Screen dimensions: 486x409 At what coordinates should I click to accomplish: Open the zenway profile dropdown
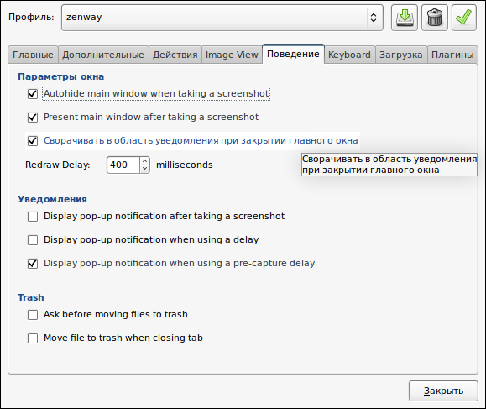click(222, 18)
